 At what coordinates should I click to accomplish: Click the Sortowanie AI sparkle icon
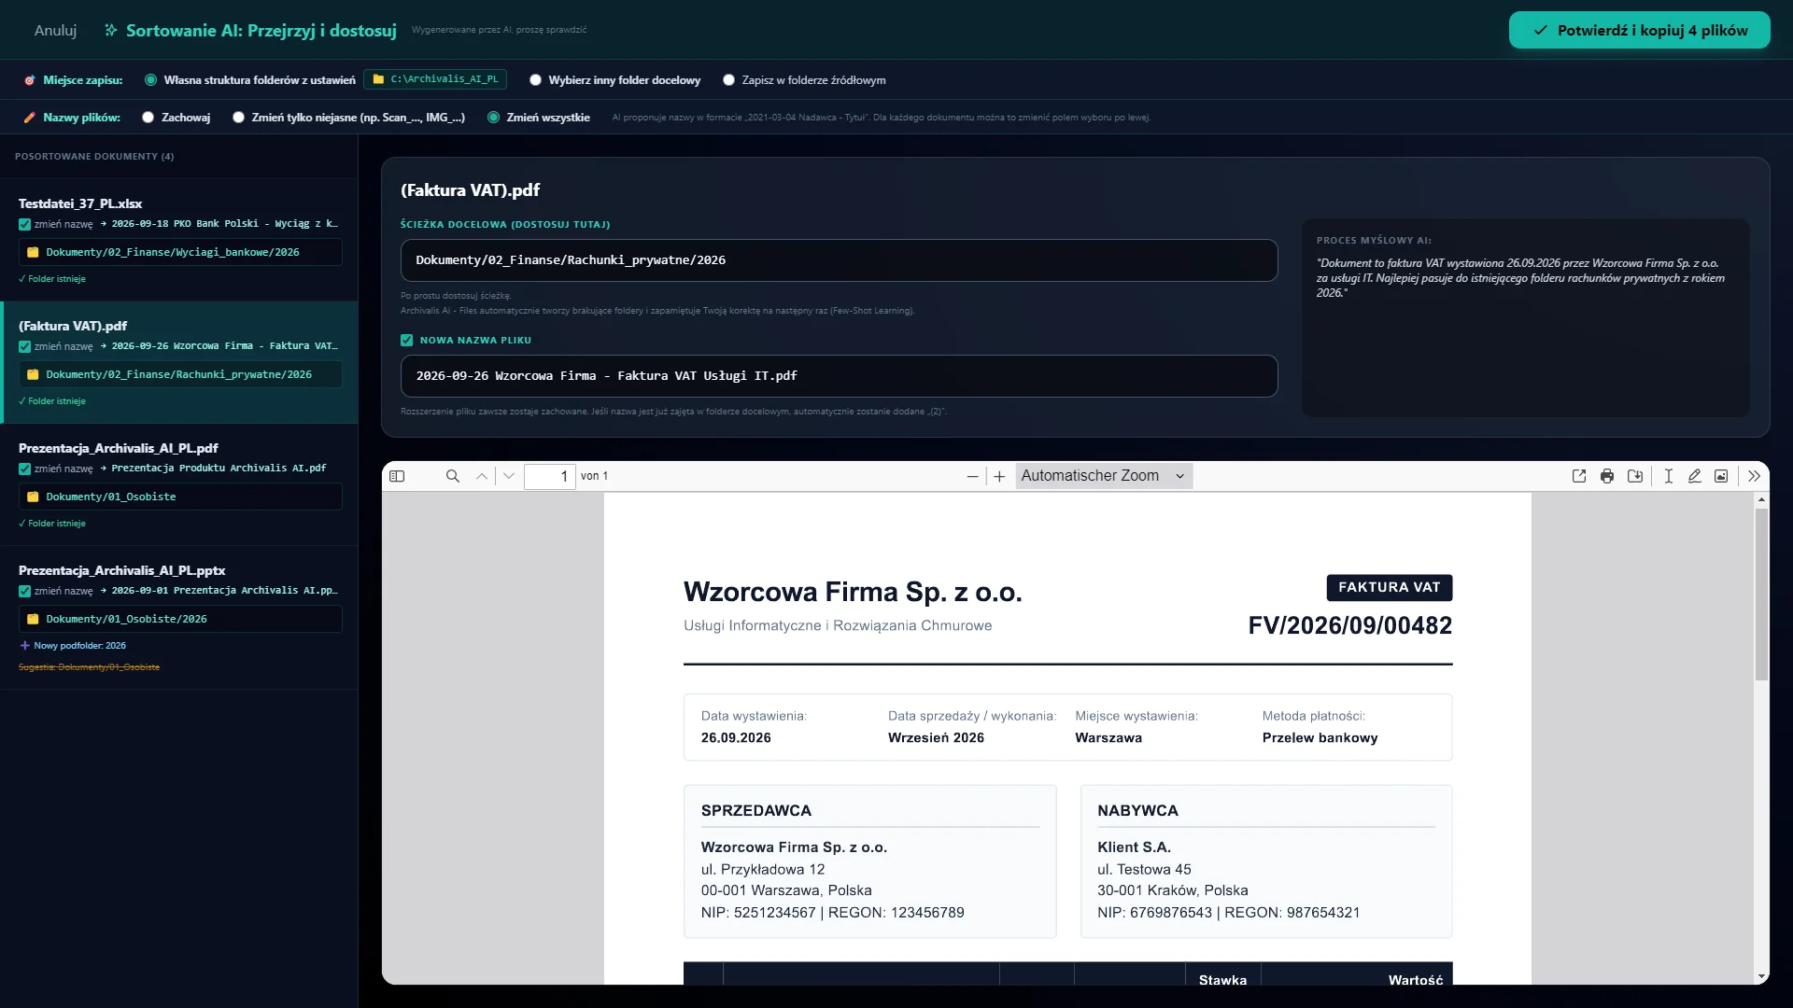click(x=111, y=30)
